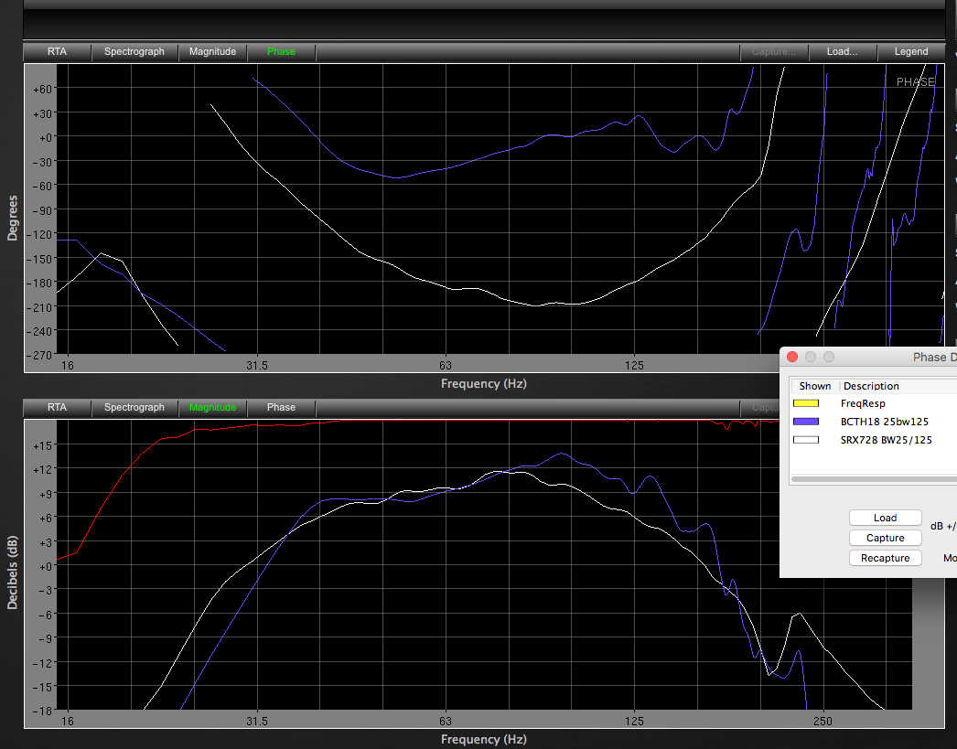The height and width of the screenshot is (749, 957).
Task: Click the greyed Capture... button in top bar
Action: coord(774,52)
